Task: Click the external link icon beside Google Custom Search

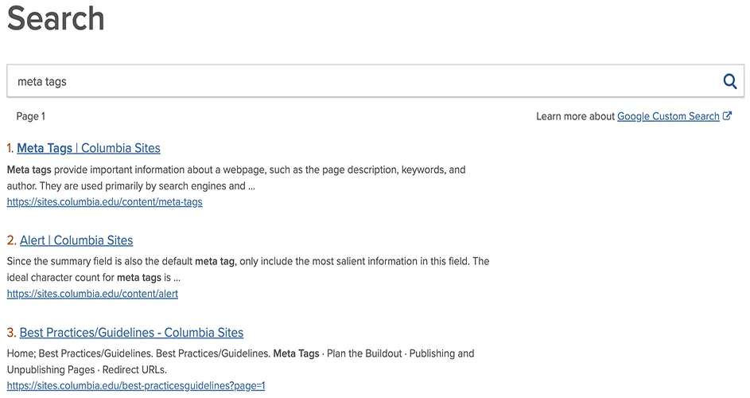Action: 727,116
